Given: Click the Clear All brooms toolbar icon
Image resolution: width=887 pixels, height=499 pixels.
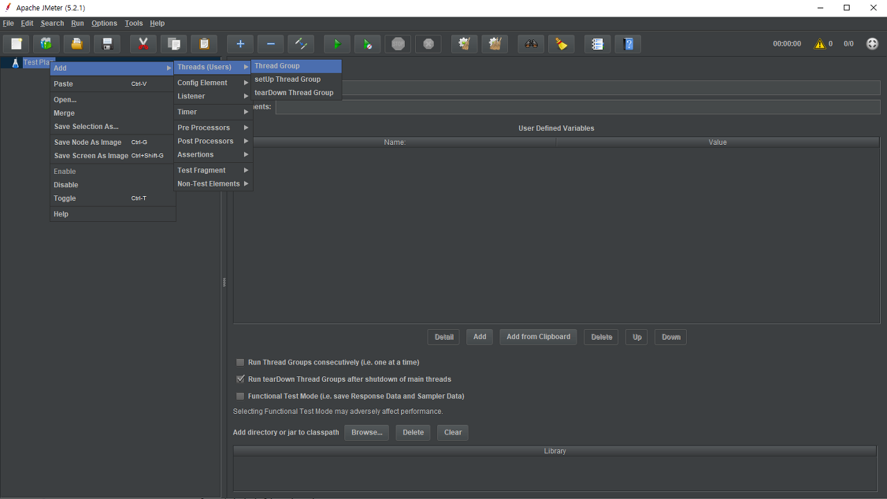Looking at the screenshot, I should click(x=495, y=44).
